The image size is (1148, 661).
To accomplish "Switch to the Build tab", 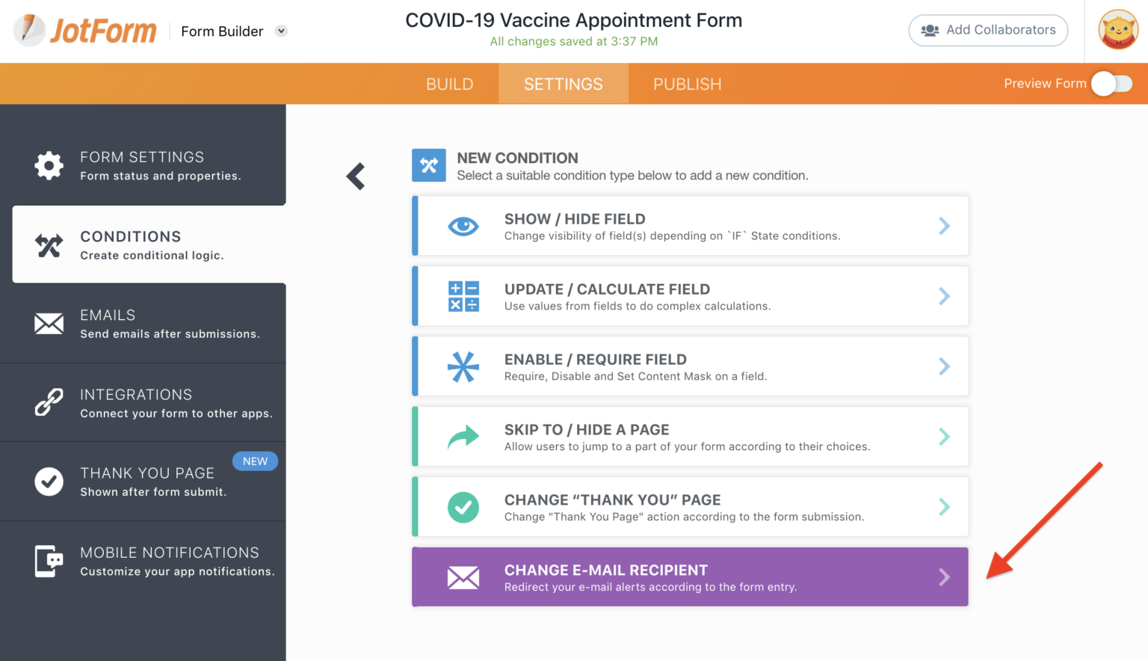I will pos(449,84).
